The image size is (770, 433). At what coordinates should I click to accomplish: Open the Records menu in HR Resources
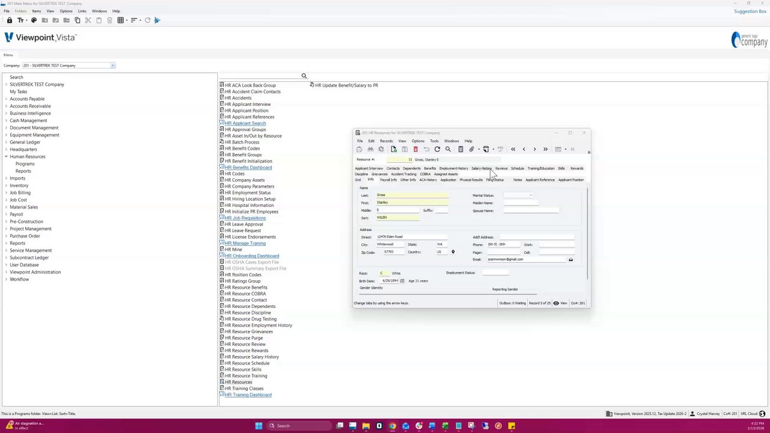(x=386, y=141)
